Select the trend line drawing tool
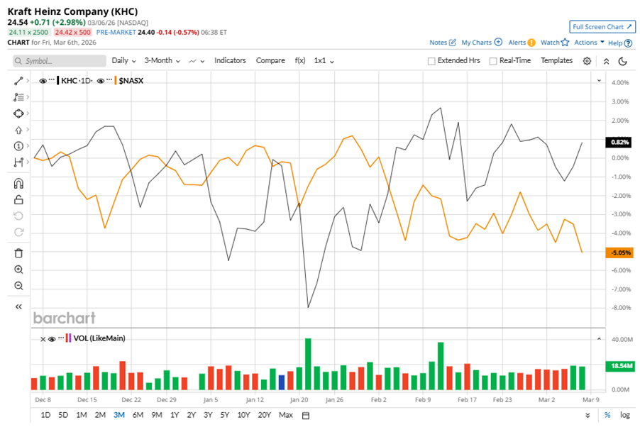This screenshot has width=640, height=427. [18, 81]
